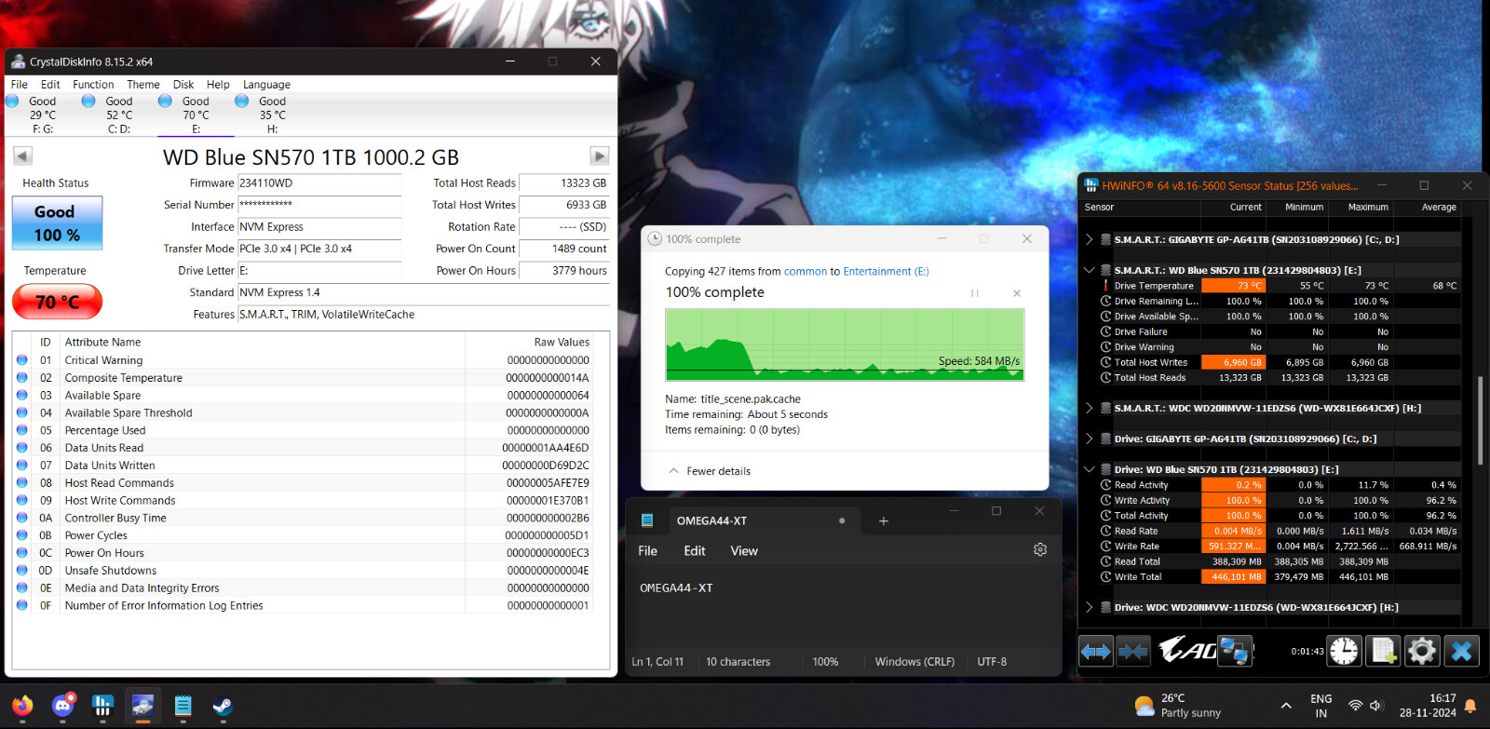
Task: Open the File menu in Notepad
Action: pos(648,551)
